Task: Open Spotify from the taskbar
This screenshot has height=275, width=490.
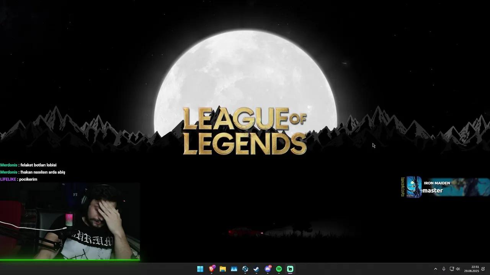Action: point(279,269)
